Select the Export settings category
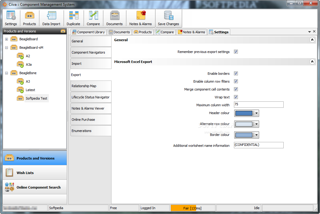Image resolution: width=320 pixels, height=214 pixels. (x=91, y=75)
